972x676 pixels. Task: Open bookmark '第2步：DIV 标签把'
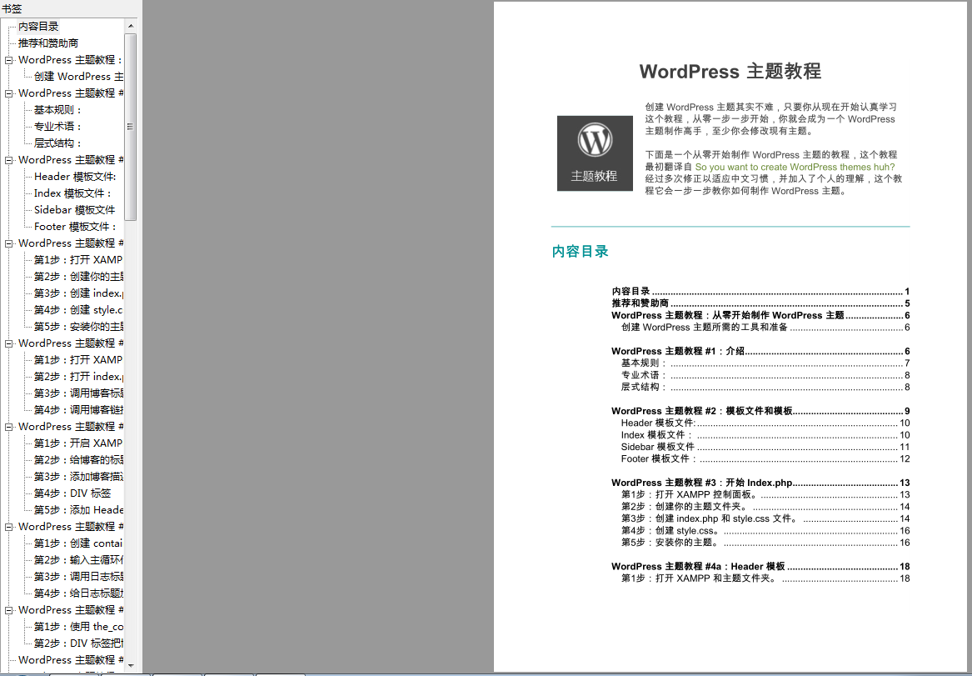click(79, 643)
